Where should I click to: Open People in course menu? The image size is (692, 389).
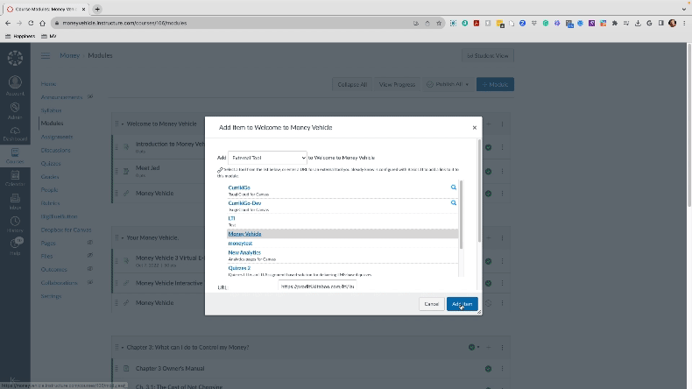coord(49,190)
